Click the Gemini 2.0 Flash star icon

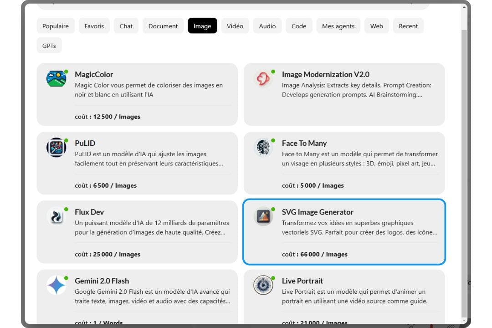[56, 285]
